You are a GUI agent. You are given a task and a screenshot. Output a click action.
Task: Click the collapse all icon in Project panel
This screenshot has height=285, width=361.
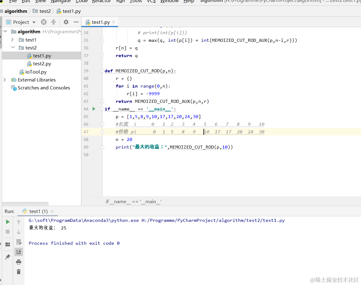click(x=54, y=22)
